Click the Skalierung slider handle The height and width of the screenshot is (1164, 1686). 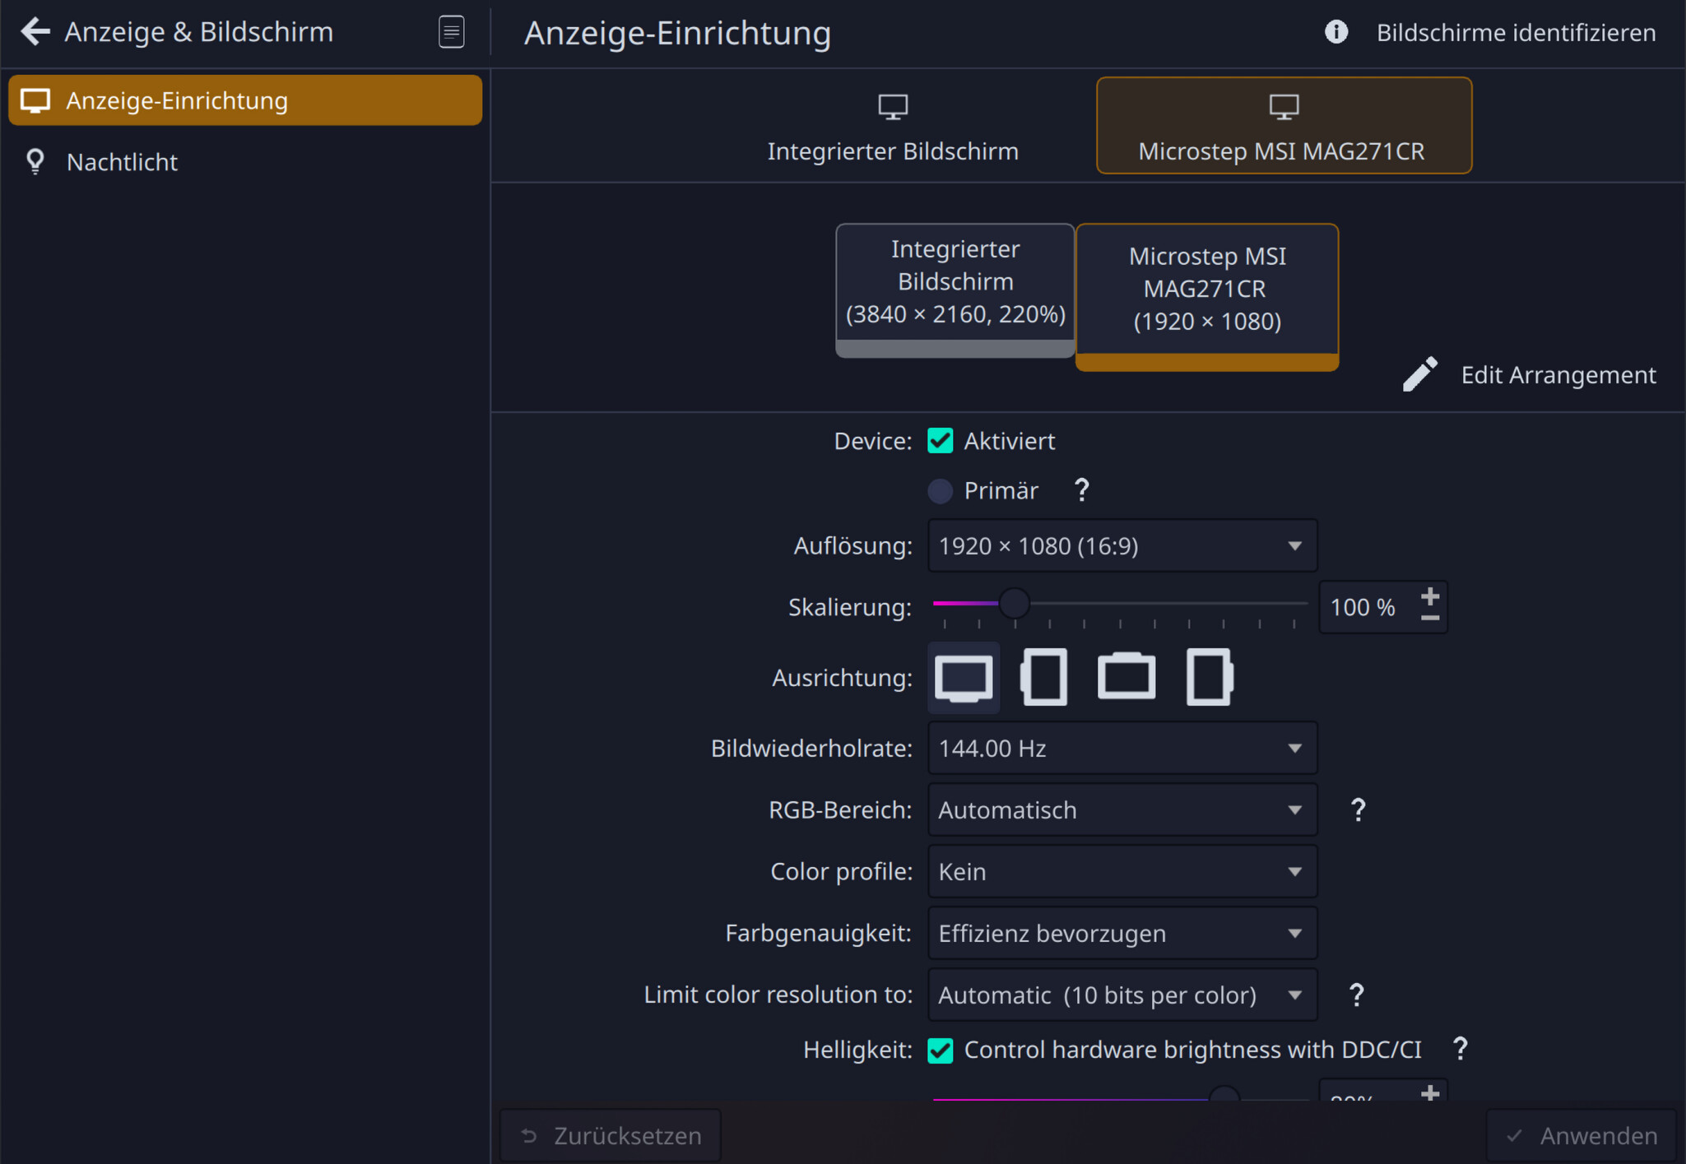[1014, 603]
